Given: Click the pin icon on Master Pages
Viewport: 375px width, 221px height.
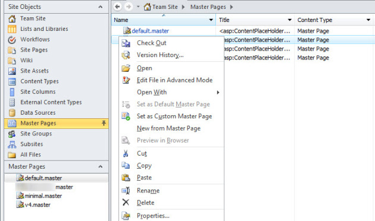Looking at the screenshot, I should tap(104, 123).
